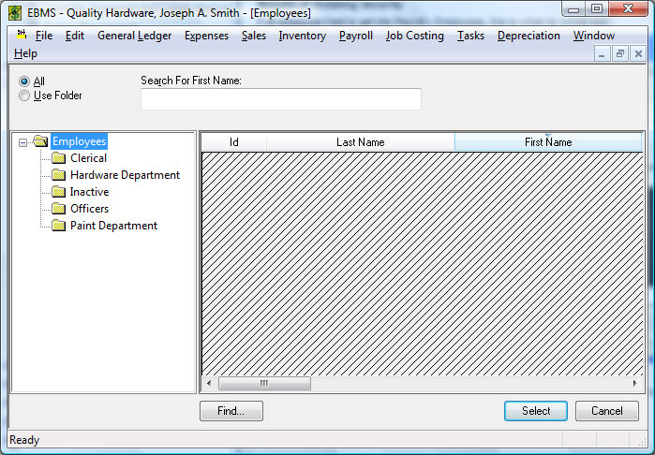Restore the inner Employees child window
The width and height of the screenshot is (655, 455).
coord(619,54)
